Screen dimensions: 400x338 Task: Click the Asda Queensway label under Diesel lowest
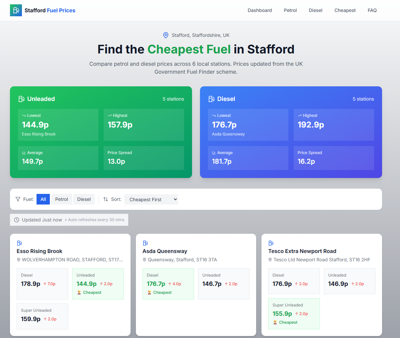point(228,134)
